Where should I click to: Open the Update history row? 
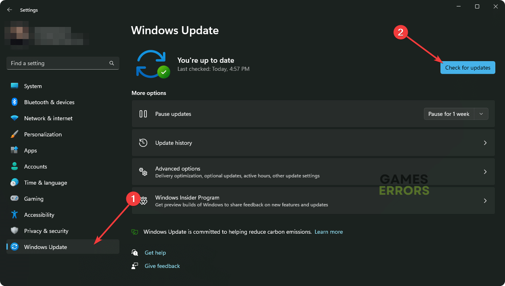click(x=313, y=143)
